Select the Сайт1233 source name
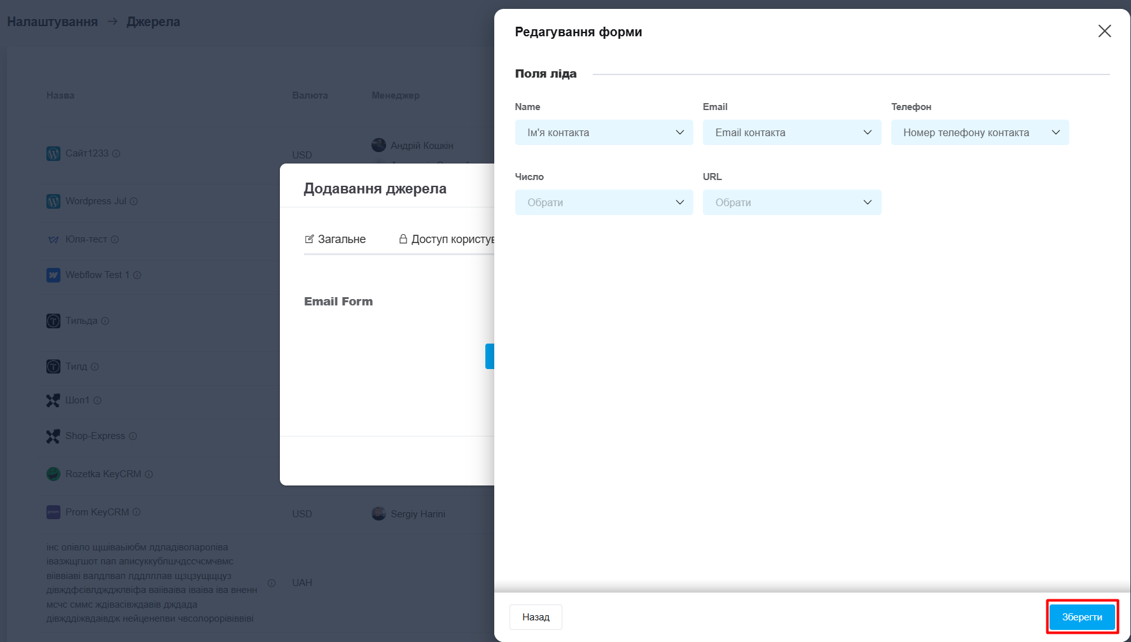 87,153
